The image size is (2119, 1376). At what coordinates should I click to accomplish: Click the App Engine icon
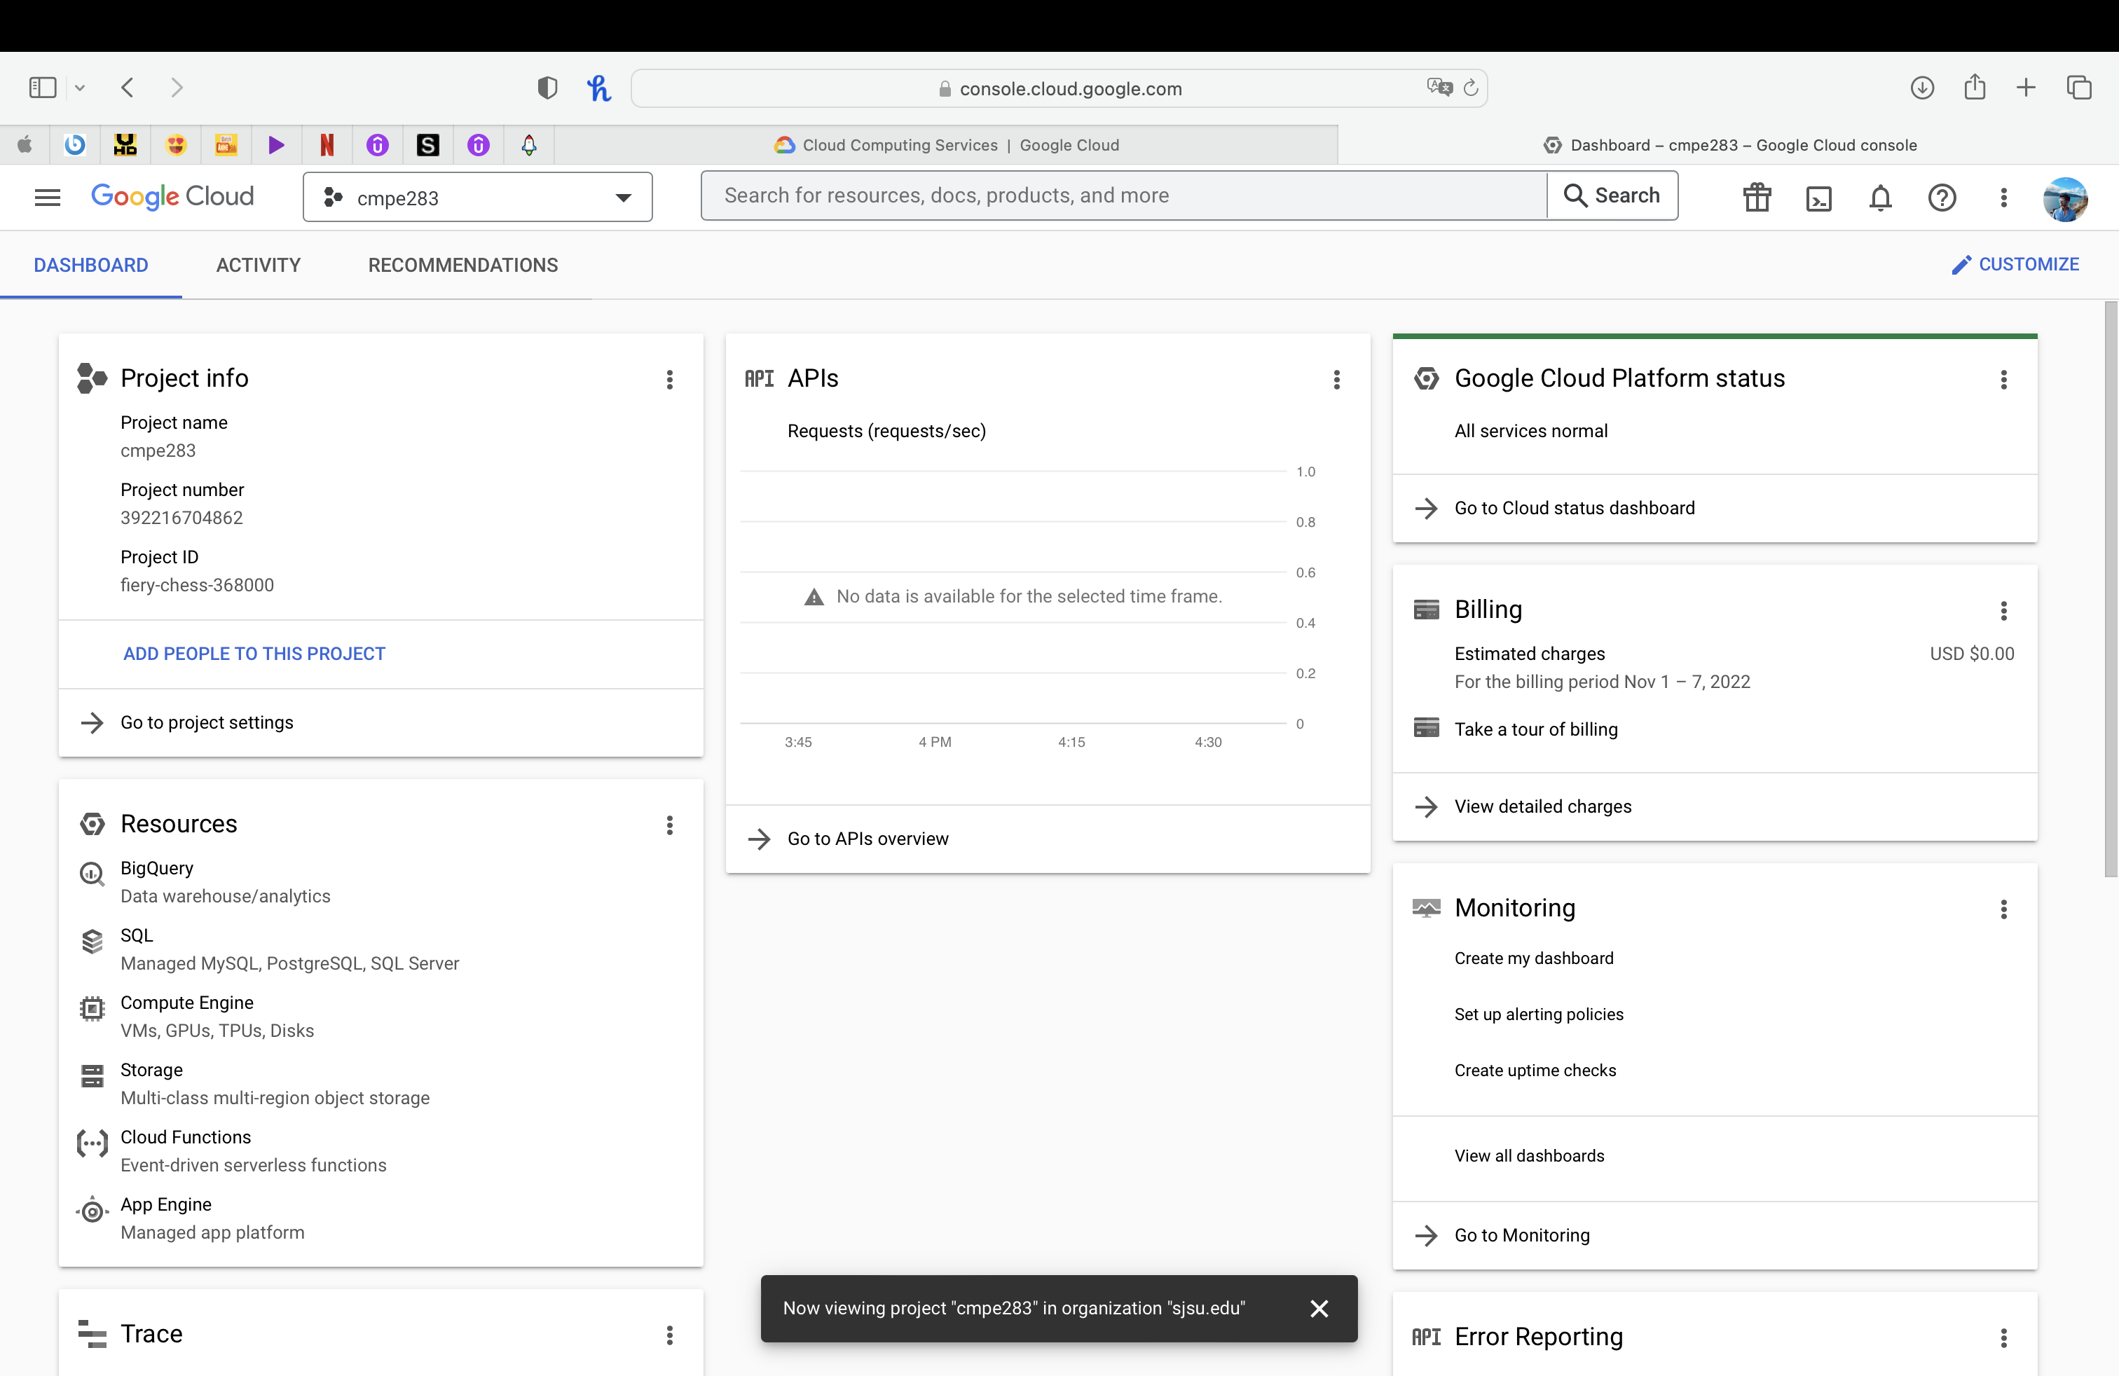pyautogui.click(x=92, y=1211)
